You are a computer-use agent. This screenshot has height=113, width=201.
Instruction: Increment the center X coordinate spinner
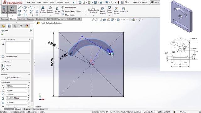[28, 85]
